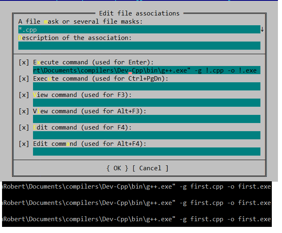Click the last g++ command line in console

tap(137, 219)
